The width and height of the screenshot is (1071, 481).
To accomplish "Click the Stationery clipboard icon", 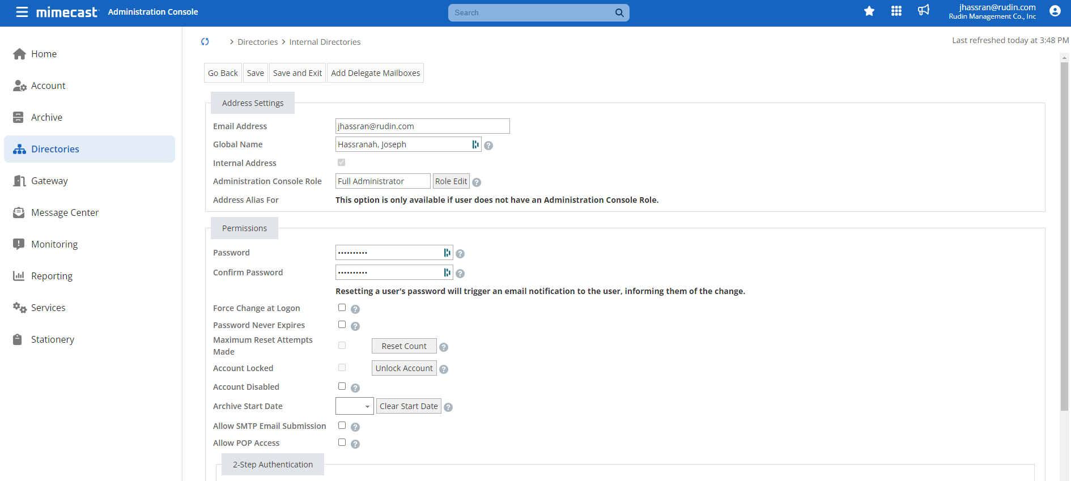I will pyautogui.click(x=18, y=339).
